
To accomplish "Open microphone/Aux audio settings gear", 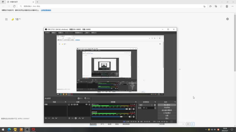I will point(134,109).
